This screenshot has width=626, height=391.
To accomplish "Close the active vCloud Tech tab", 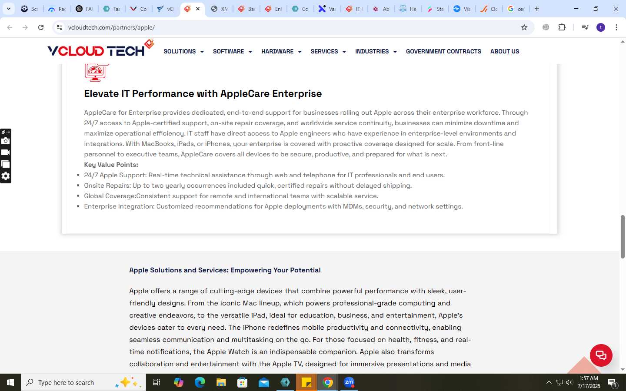I will click(x=198, y=9).
